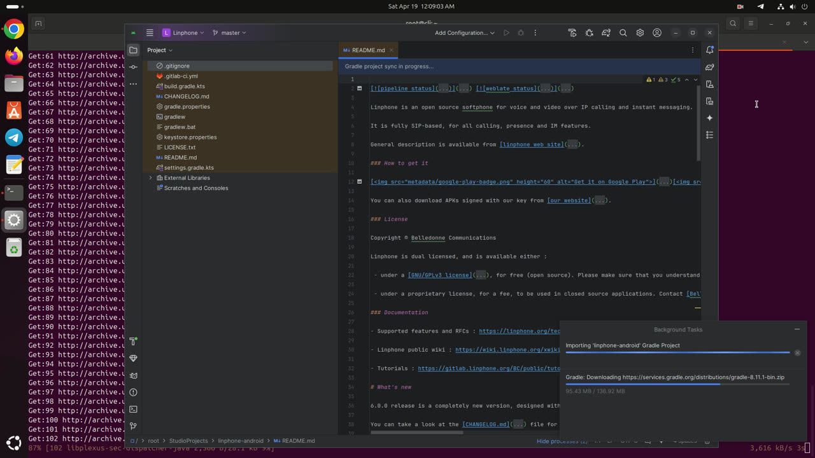The width and height of the screenshot is (815, 458).
Task: Click StudioProjects in breadcrumb bar
Action: click(188, 441)
